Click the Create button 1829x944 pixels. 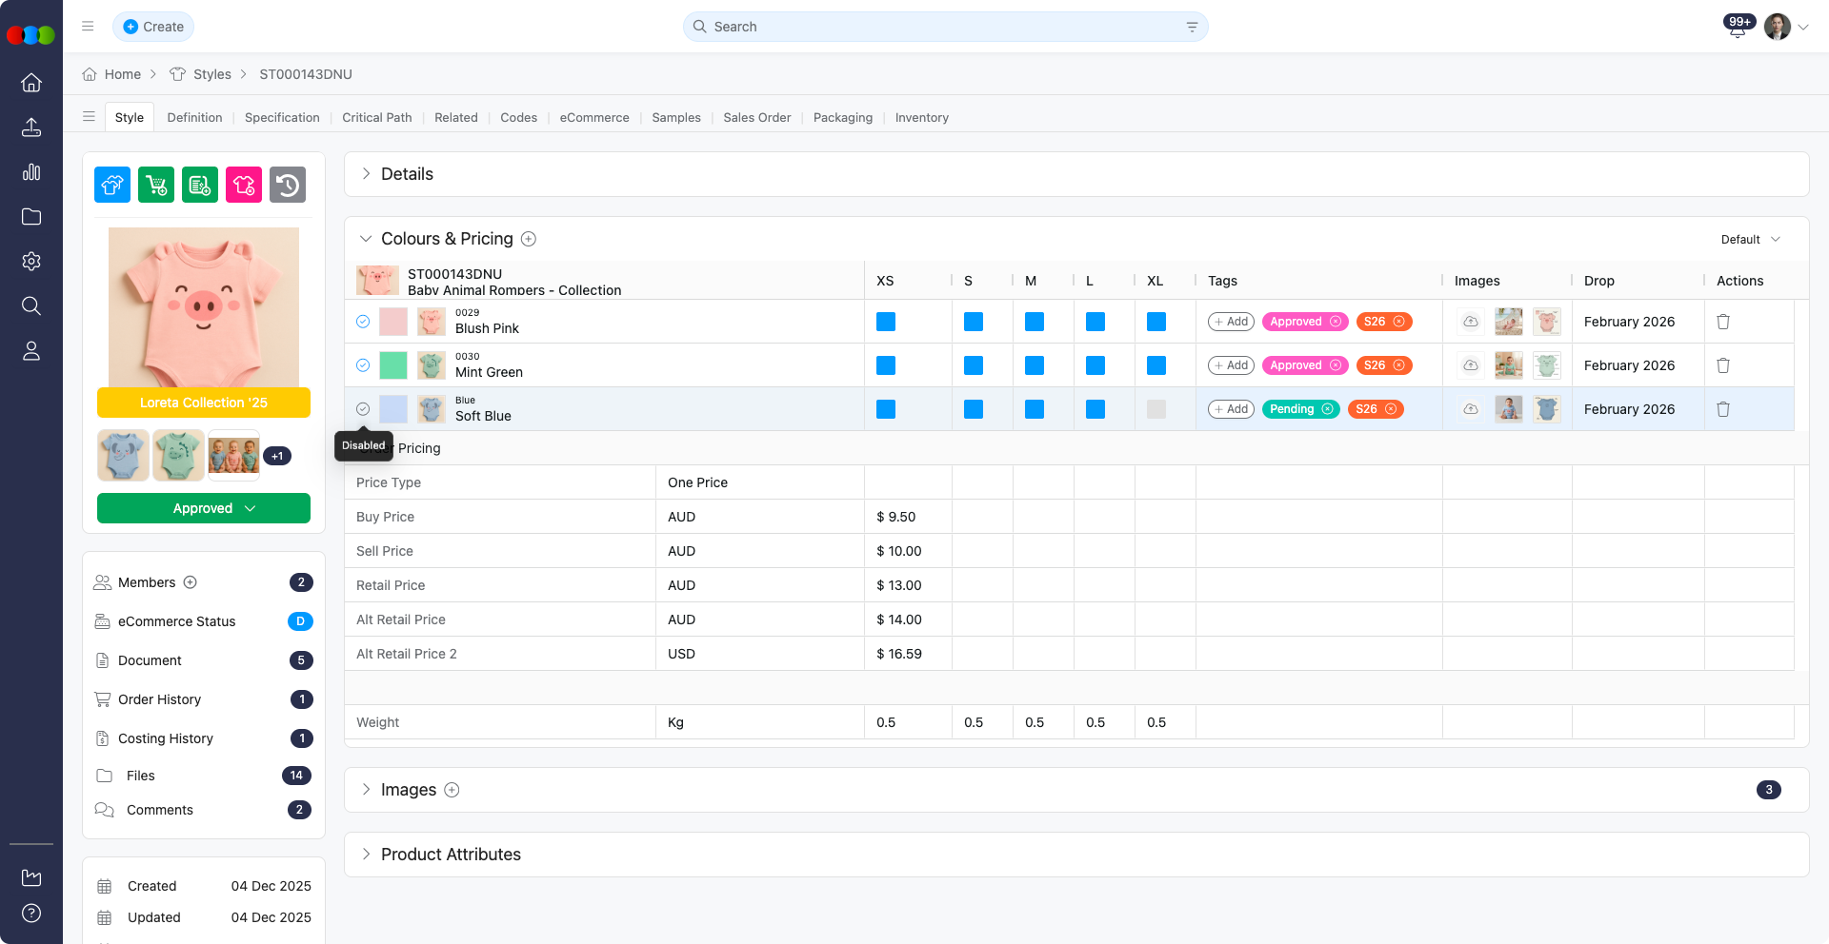pos(153,27)
